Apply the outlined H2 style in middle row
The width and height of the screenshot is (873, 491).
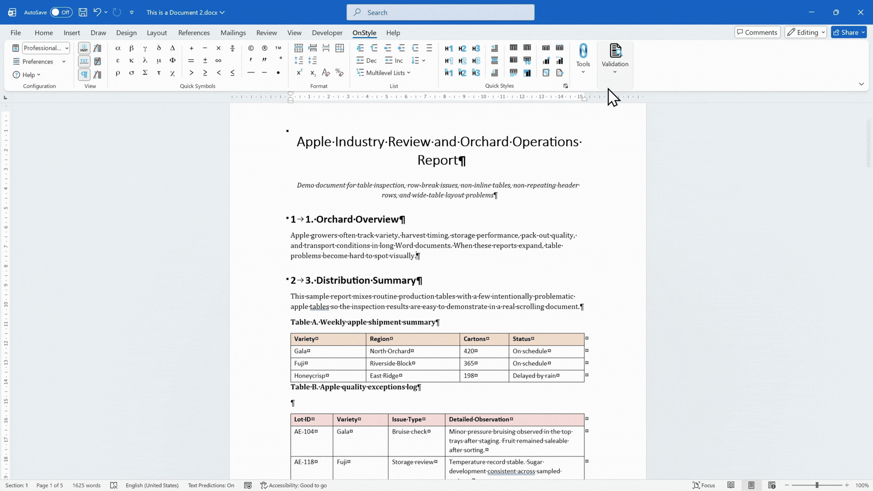tap(462, 60)
